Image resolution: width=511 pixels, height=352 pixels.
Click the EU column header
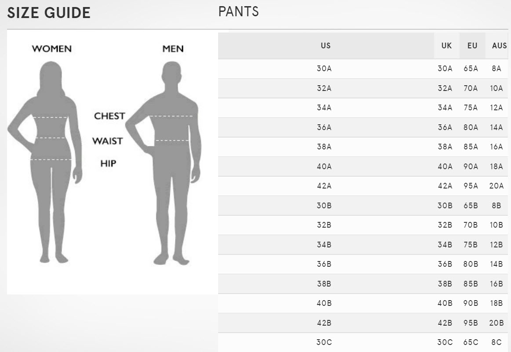coord(472,46)
